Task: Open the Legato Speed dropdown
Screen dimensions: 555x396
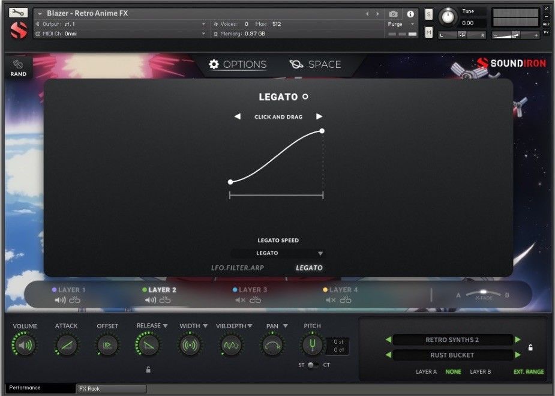Action: (278, 253)
